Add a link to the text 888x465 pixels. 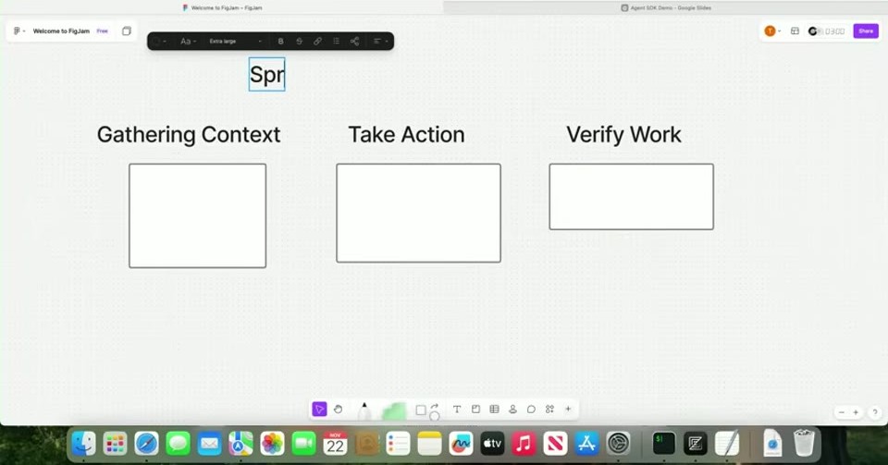[x=317, y=42]
